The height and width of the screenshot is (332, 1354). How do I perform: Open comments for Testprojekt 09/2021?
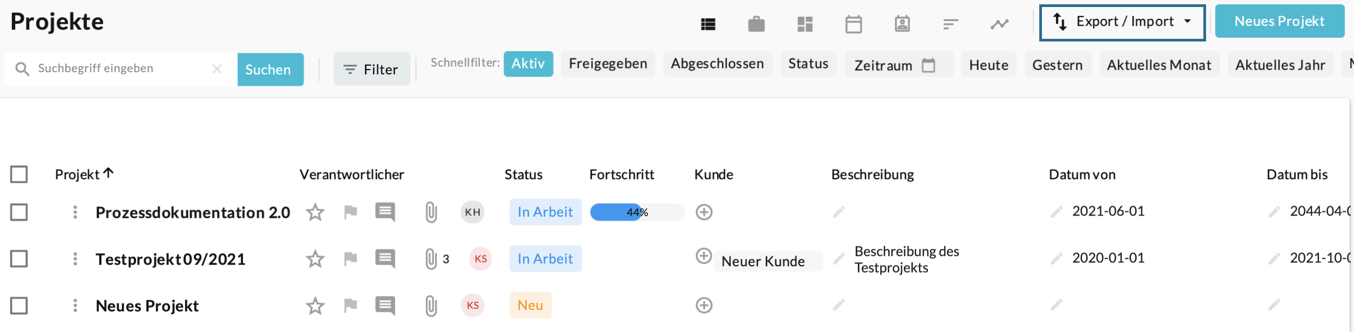tap(385, 259)
